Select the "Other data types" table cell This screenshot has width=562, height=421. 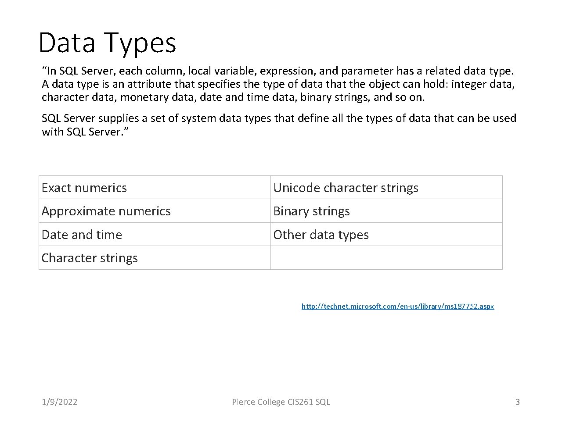(x=386, y=235)
